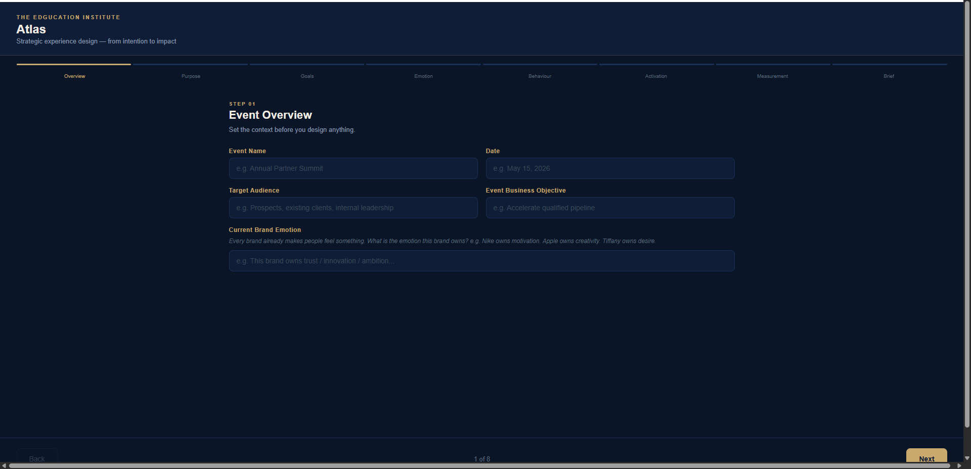Navigate to the Brief step
The width and height of the screenshot is (971, 469).
point(889,76)
